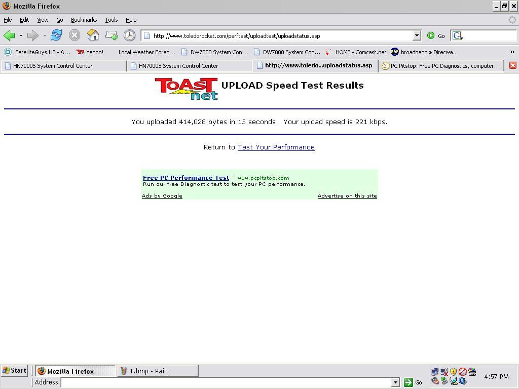Click the Stop loading icon
This screenshot has height=389, width=519.
(x=75, y=35)
